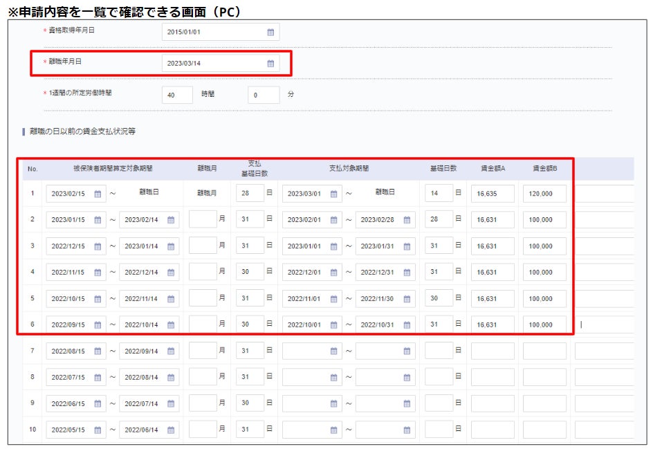The height and width of the screenshot is (449, 653).
Task: Click the 1週間の所定労働時間 label
Action: (x=80, y=93)
